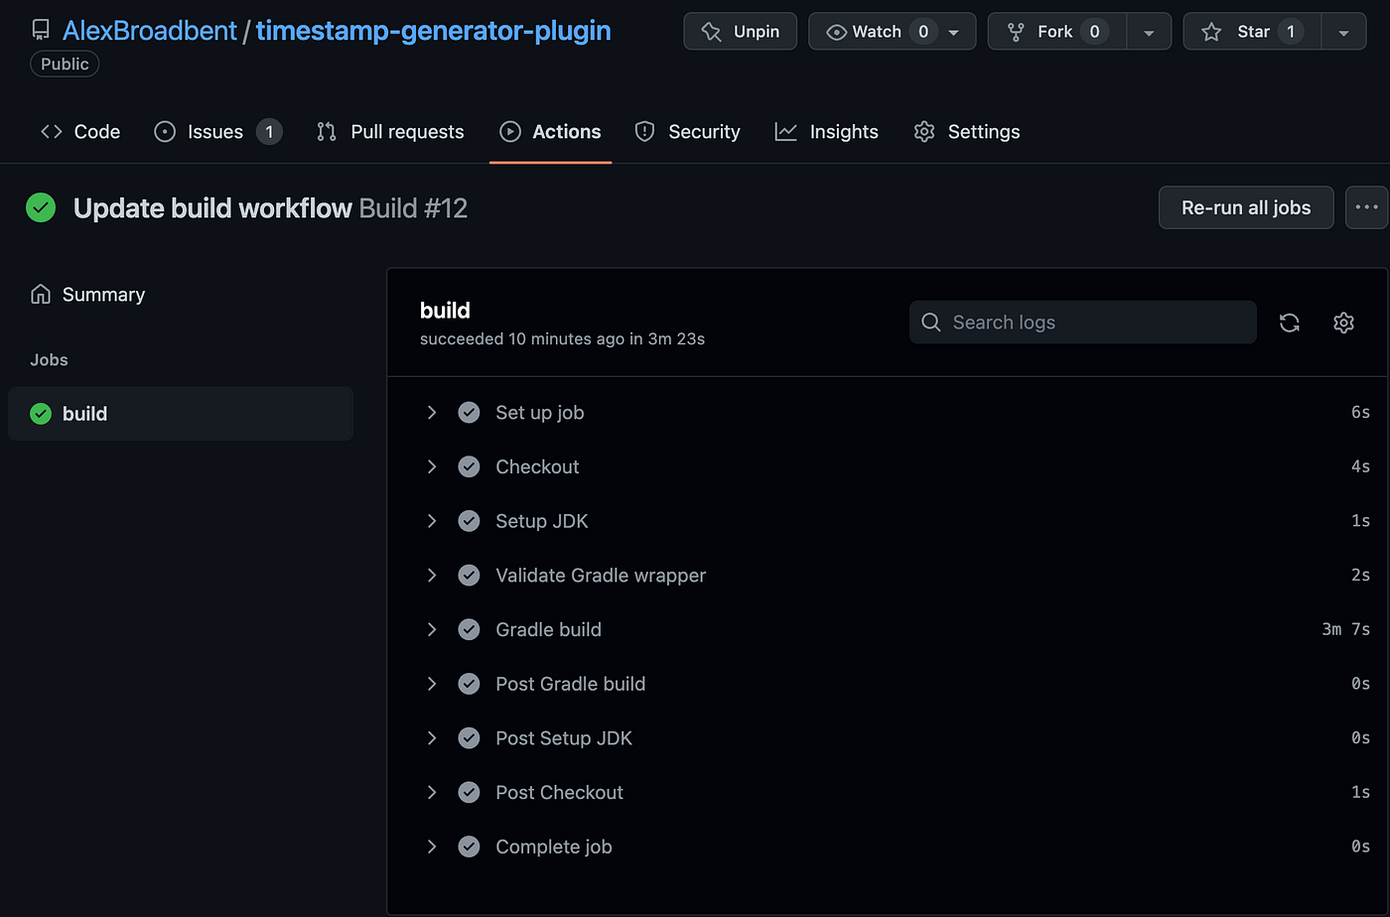Open the Fork dropdown arrow
Viewport: 1390px width, 917px height.
(1149, 32)
